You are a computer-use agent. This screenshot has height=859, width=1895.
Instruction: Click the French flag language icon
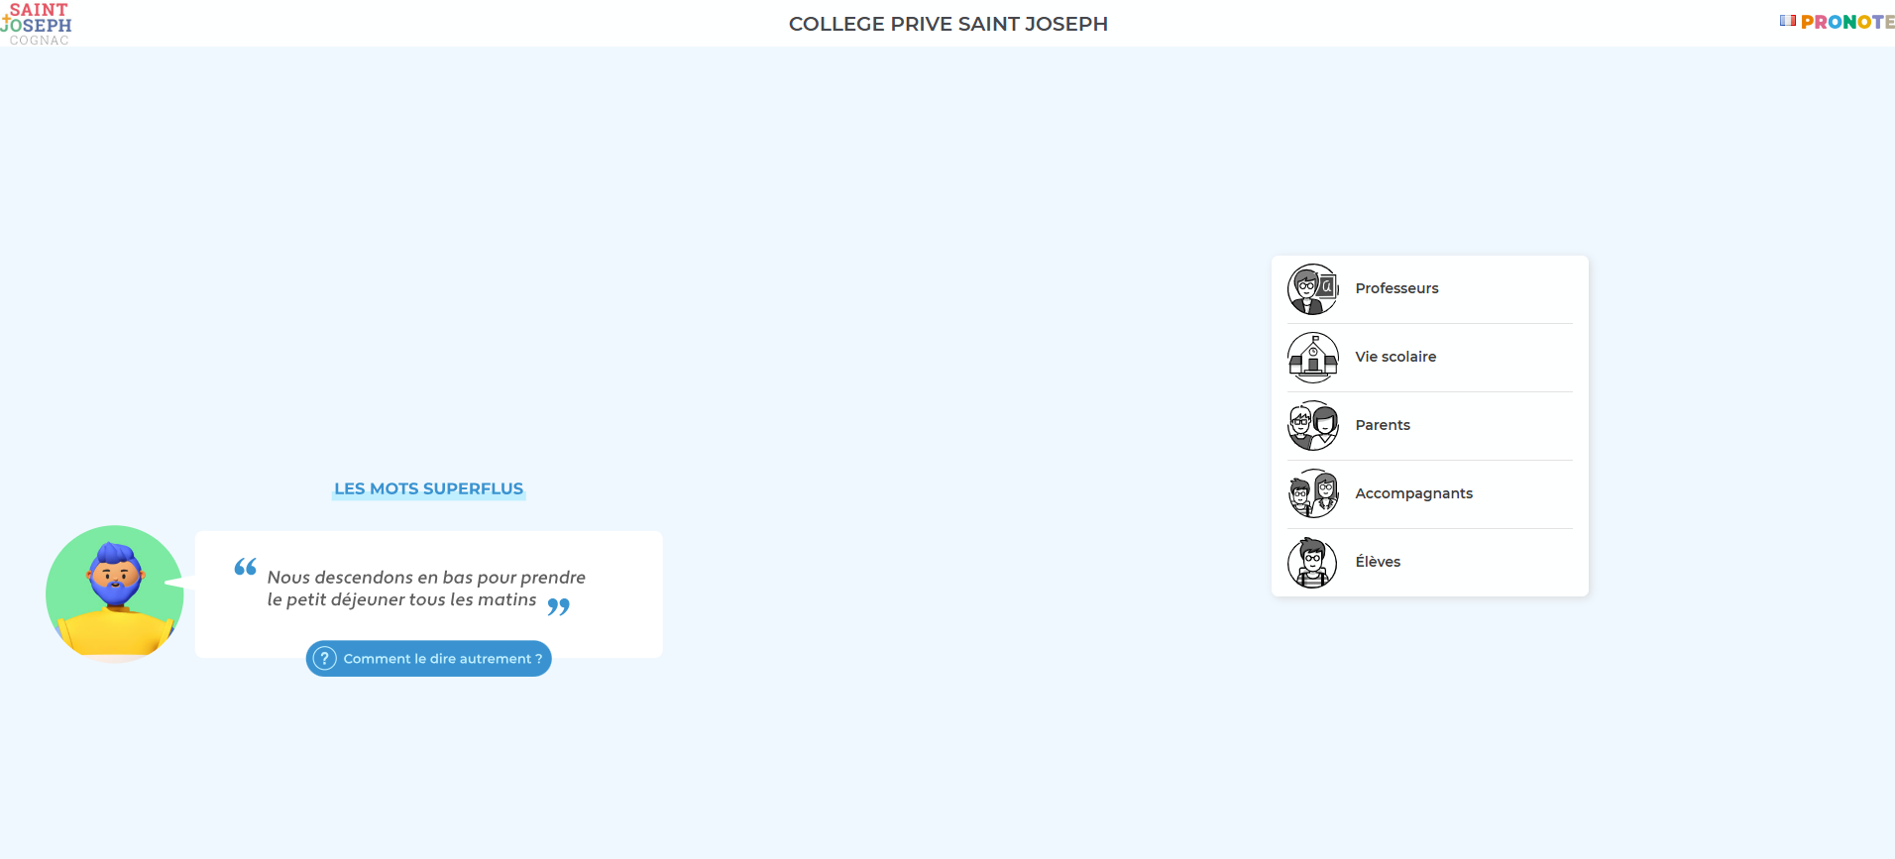(x=1788, y=21)
